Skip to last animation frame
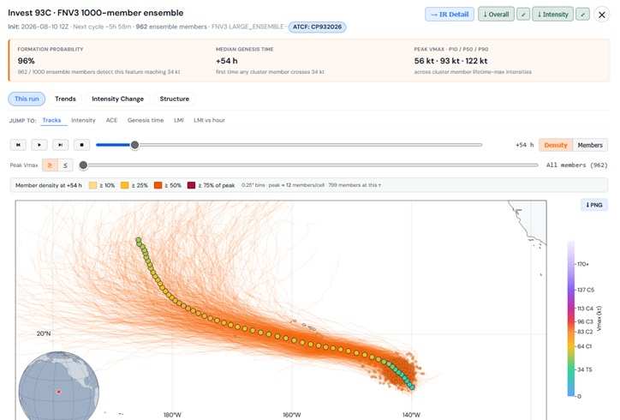This screenshot has height=420, width=620. 61,145
